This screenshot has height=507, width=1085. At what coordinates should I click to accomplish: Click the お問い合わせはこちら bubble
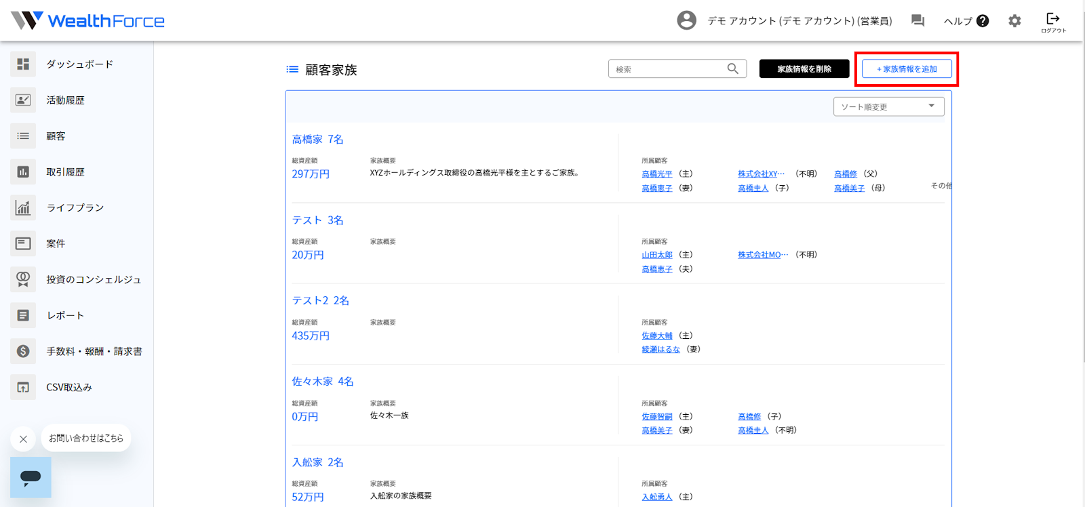(86, 438)
